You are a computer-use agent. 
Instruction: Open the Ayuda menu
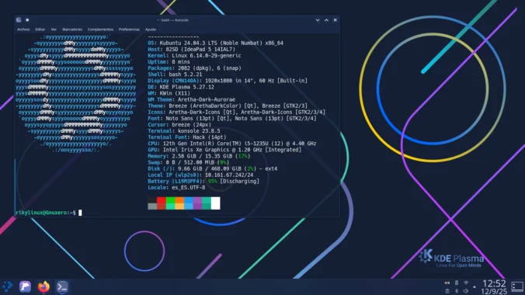tap(151, 29)
